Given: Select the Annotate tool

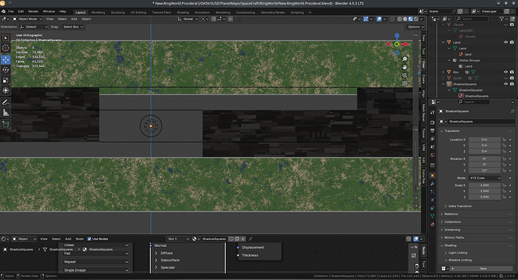Looking at the screenshot, I should point(5,102).
